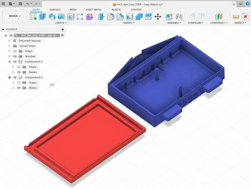Open the ASSEMBLE dropdown menu
Screen dimensions: 251x189
(x=174, y=23)
